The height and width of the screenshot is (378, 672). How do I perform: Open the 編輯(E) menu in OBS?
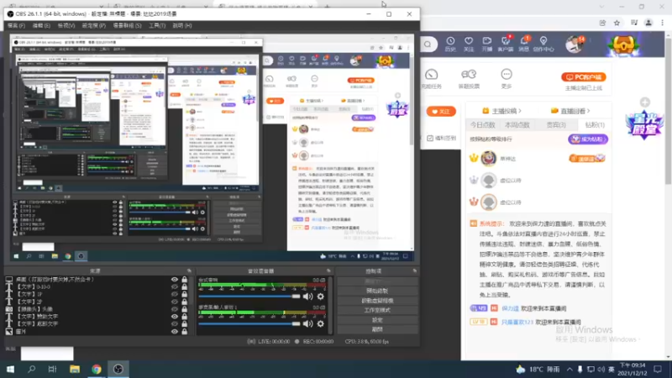click(41, 26)
